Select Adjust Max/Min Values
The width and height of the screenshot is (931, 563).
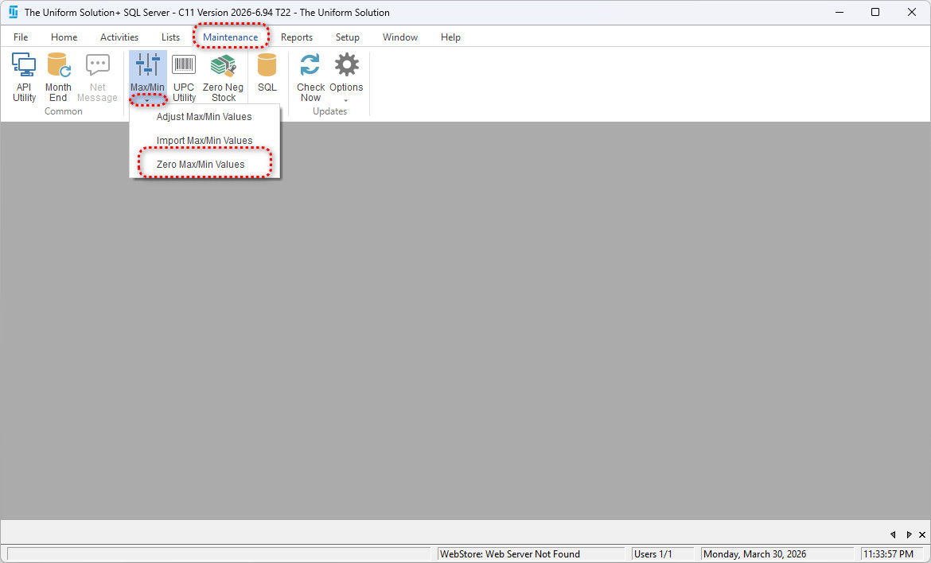204,117
